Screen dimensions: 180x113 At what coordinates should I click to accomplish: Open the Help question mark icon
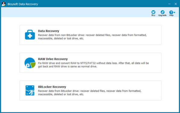[x=171, y=12]
